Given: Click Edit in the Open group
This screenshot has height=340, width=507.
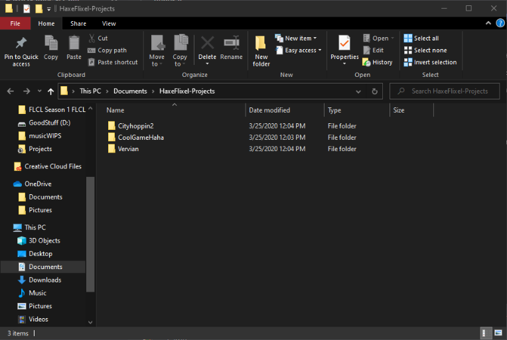Looking at the screenshot, I should click(373, 50).
